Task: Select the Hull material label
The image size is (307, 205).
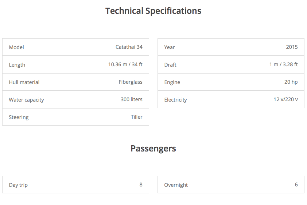Action: click(x=24, y=82)
